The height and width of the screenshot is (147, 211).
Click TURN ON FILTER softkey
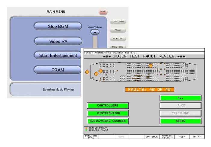click(167, 137)
